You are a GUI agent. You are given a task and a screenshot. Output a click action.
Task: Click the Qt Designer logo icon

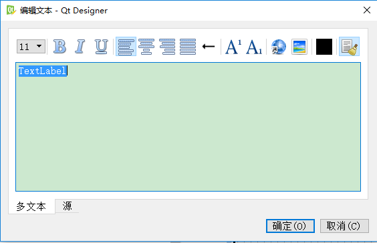click(11, 10)
